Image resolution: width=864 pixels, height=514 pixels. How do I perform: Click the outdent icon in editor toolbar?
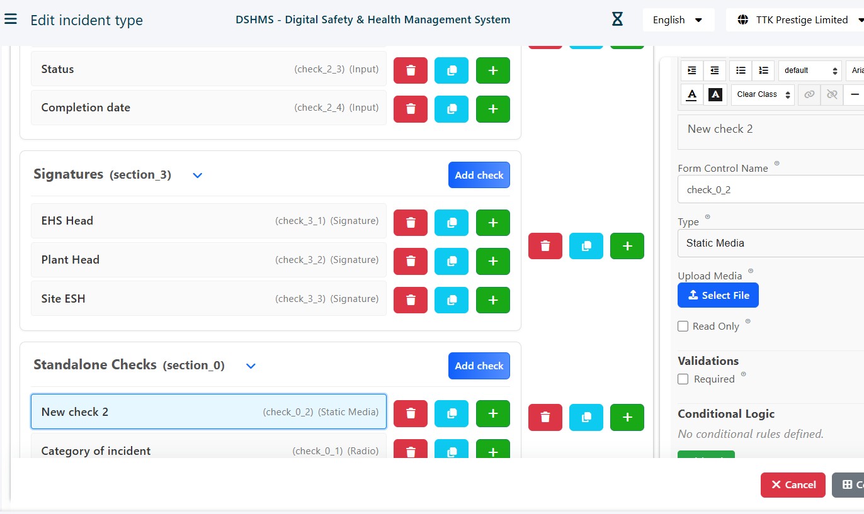tap(715, 70)
